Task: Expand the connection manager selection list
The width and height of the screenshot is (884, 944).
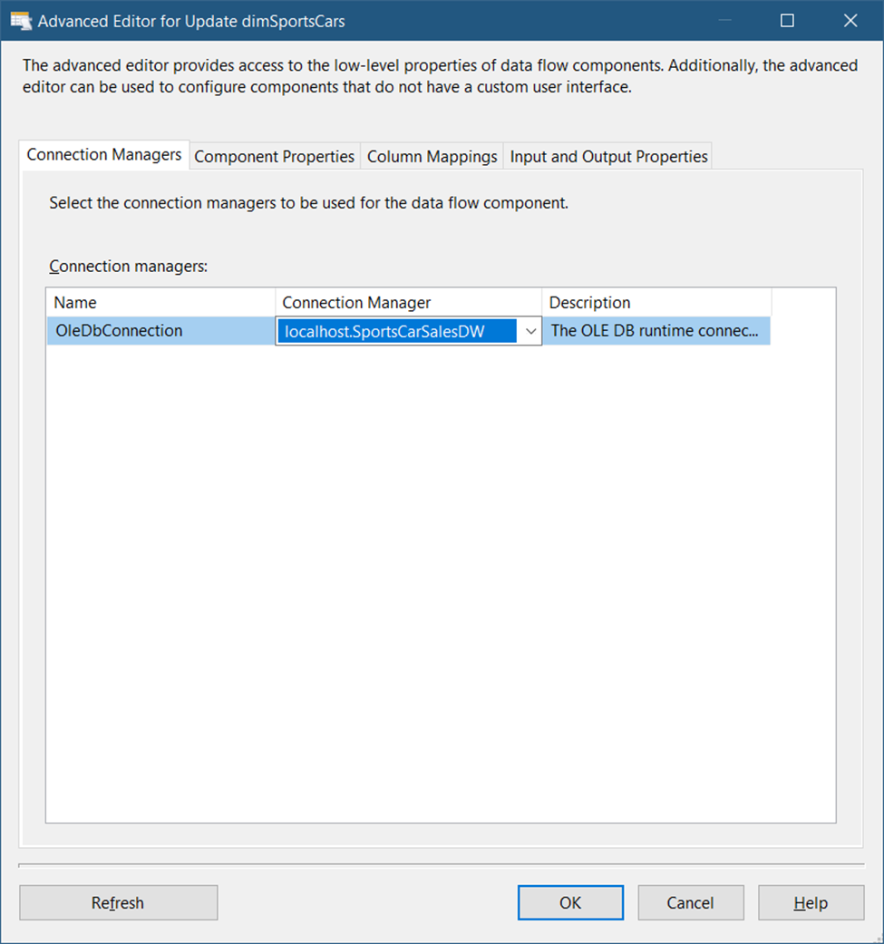Action: (531, 330)
